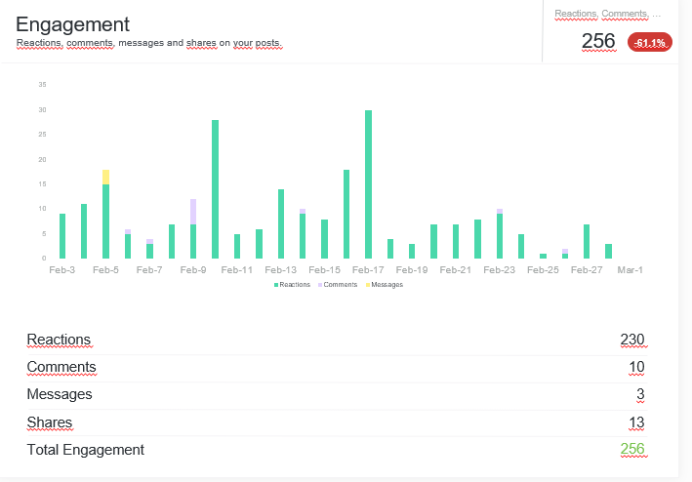Click the green 256 total engagement value
The height and width of the screenshot is (482, 692).
[631, 449]
